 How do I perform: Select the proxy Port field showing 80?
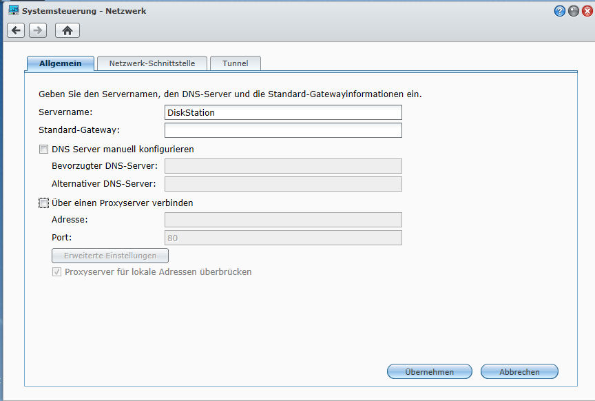pos(283,238)
